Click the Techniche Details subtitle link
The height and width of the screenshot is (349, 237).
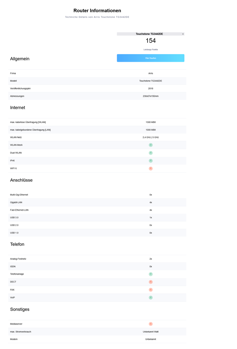(x=97, y=16)
